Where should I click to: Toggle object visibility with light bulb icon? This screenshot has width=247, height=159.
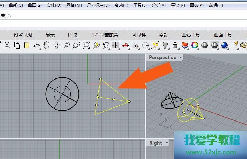(165, 45)
